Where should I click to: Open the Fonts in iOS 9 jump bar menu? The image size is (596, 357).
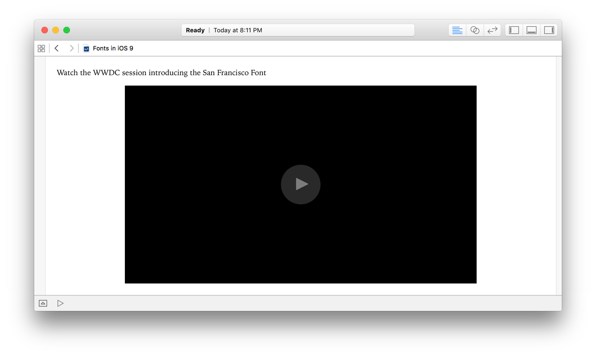[113, 48]
